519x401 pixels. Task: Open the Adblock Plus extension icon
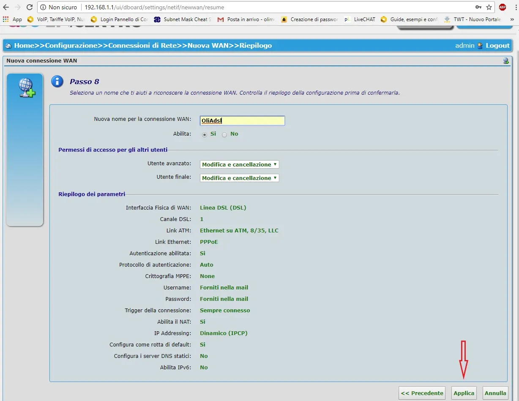(x=502, y=7)
